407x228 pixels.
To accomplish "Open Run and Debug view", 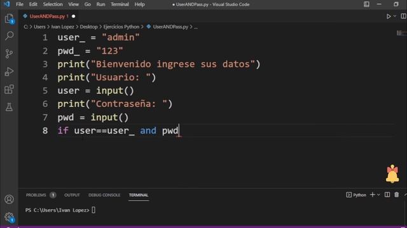I will point(9,72).
